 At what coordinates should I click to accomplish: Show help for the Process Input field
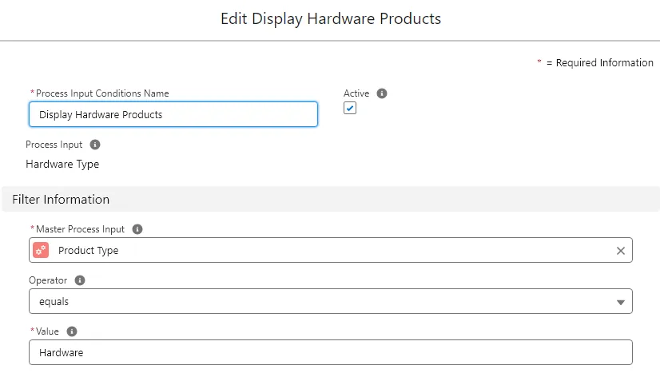[95, 145]
